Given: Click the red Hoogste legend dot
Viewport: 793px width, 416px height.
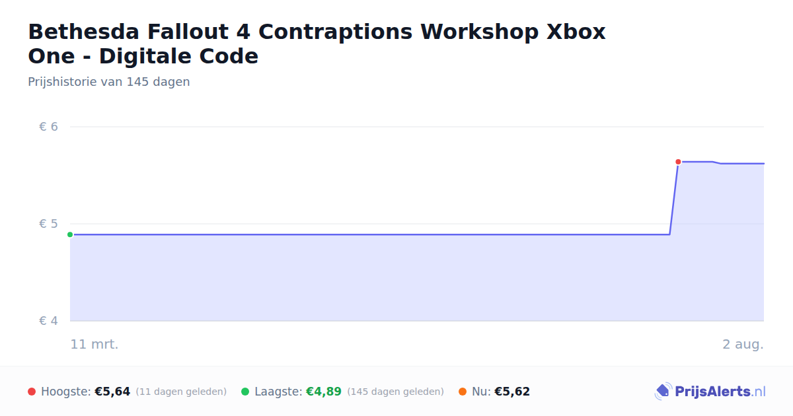Looking at the screenshot, I should (x=32, y=392).
